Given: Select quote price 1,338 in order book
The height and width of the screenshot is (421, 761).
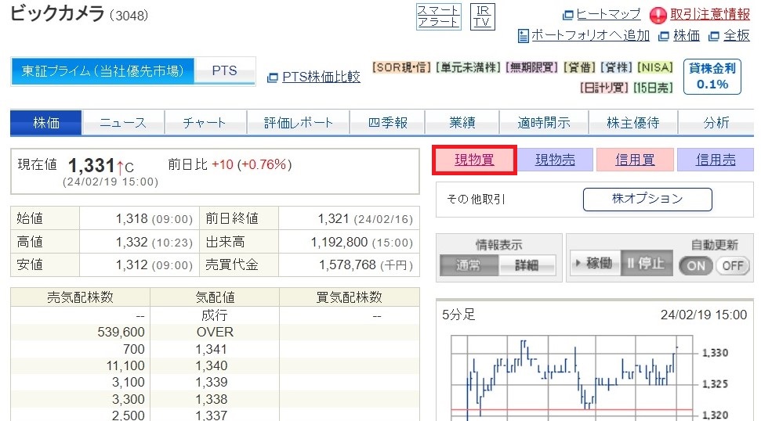Looking at the screenshot, I should pos(211,399).
